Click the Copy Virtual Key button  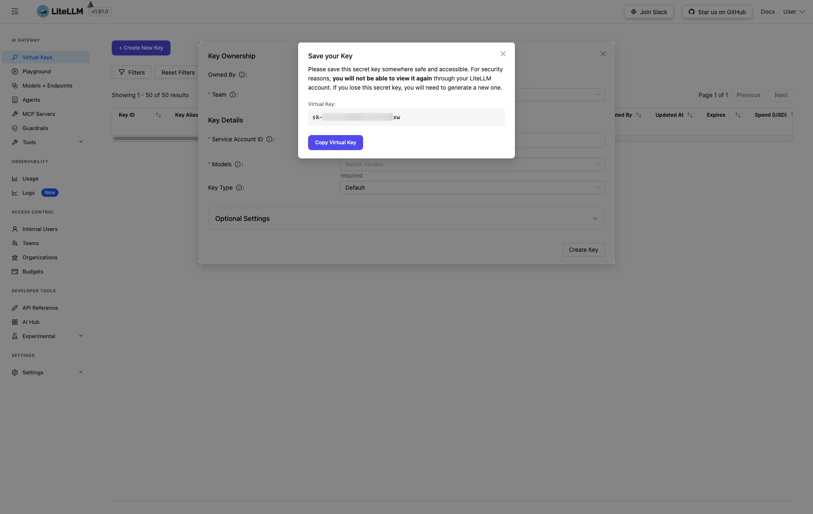pos(335,142)
